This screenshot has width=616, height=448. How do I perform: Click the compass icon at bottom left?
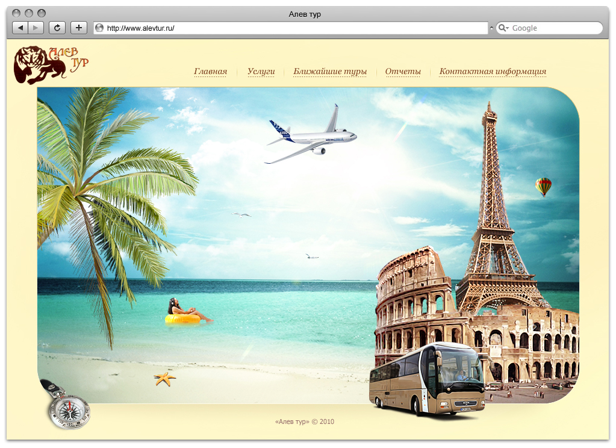(x=69, y=411)
